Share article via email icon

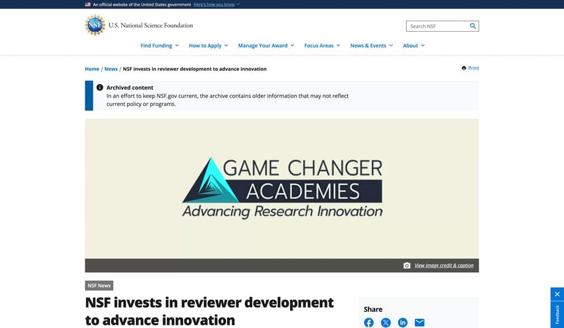click(x=420, y=323)
